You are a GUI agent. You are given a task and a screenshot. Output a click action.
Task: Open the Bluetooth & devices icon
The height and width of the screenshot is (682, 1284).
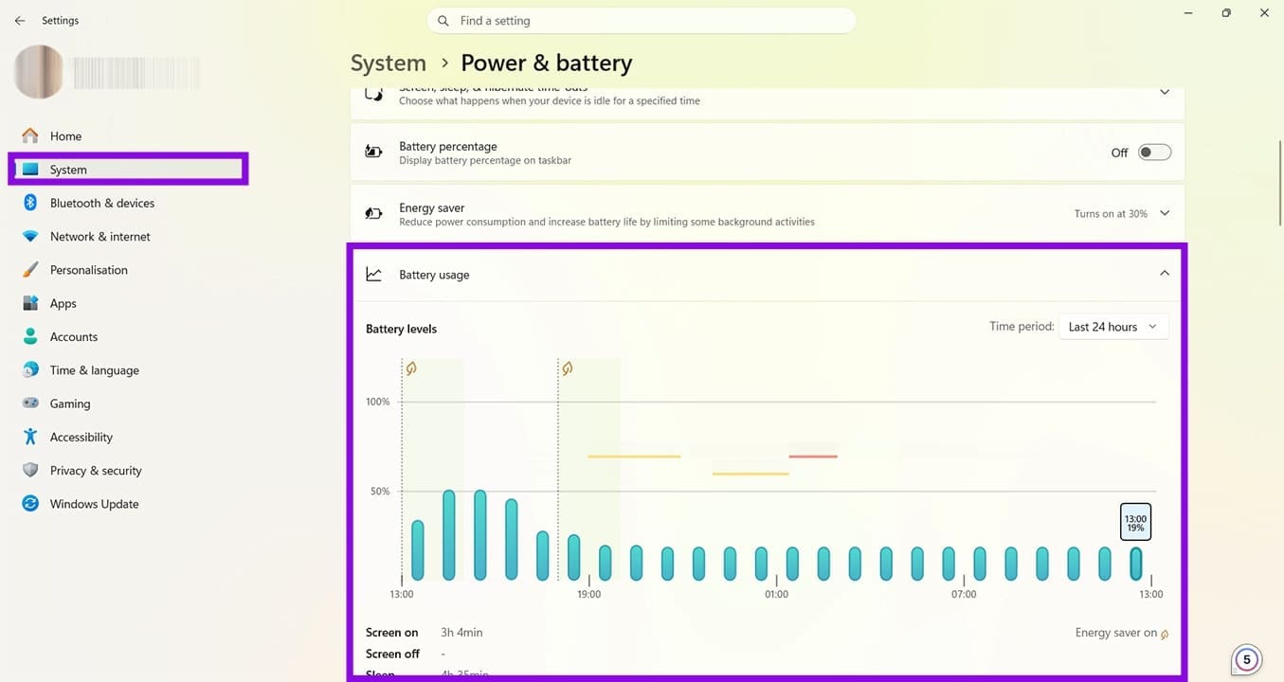(30, 203)
